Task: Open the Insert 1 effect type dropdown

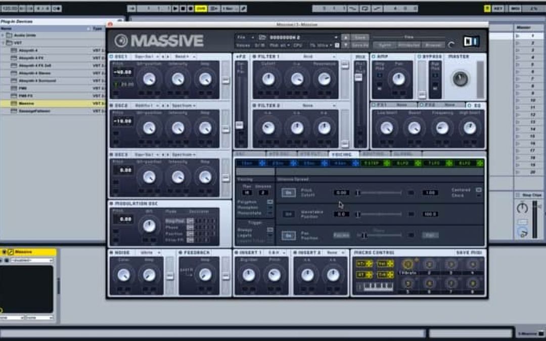Action: (x=277, y=253)
